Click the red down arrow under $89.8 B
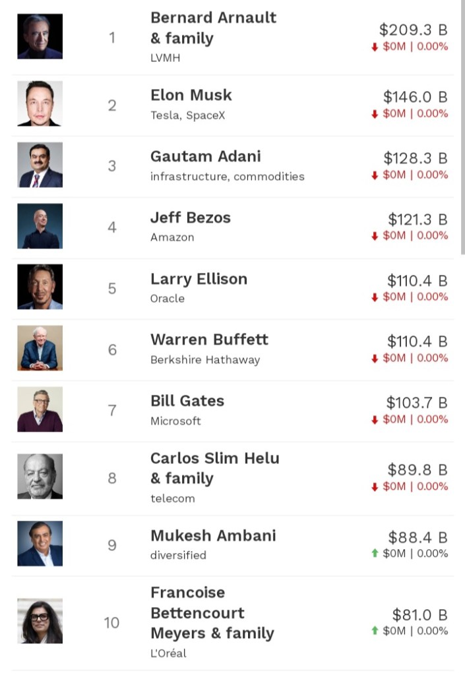Image resolution: width=465 pixels, height=675 pixels. tap(375, 486)
